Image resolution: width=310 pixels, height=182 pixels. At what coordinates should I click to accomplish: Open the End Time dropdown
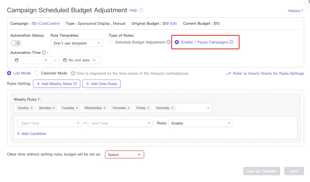[x=120, y=123]
